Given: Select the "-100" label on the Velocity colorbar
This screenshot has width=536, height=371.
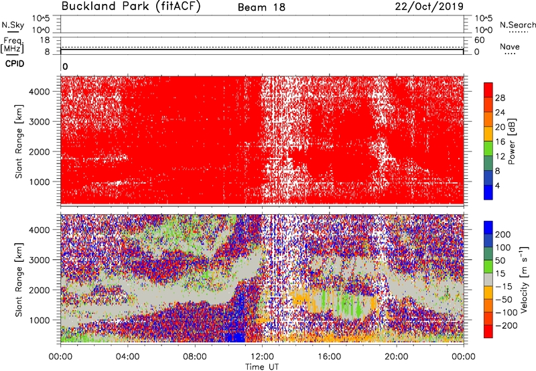Looking at the screenshot, I should click(x=507, y=313).
